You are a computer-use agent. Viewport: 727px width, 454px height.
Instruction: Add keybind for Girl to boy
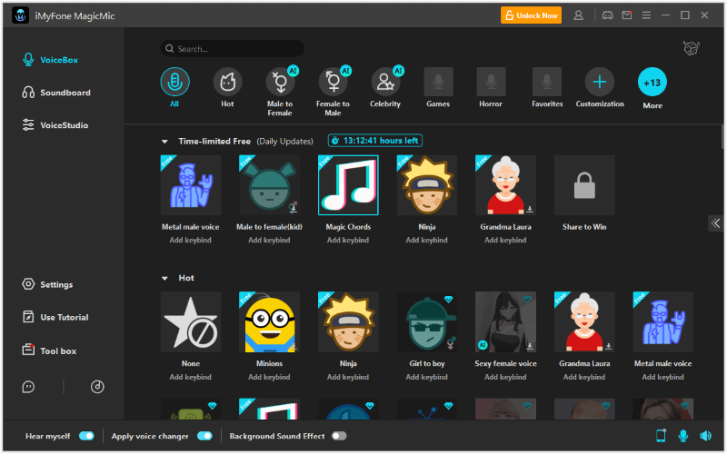[427, 377]
